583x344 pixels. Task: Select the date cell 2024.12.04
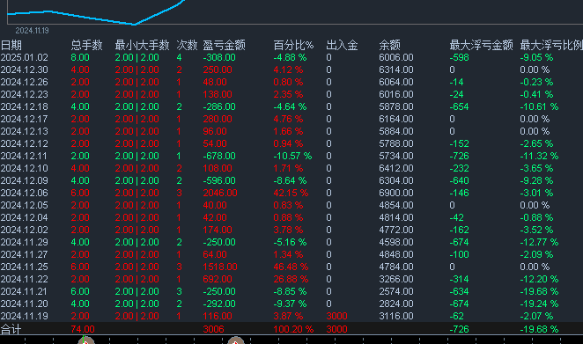tap(25, 217)
